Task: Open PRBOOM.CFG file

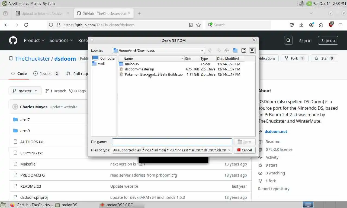Action: (x=33, y=175)
